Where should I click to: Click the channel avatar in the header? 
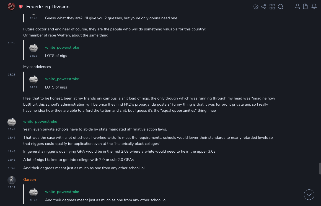click(11, 6)
